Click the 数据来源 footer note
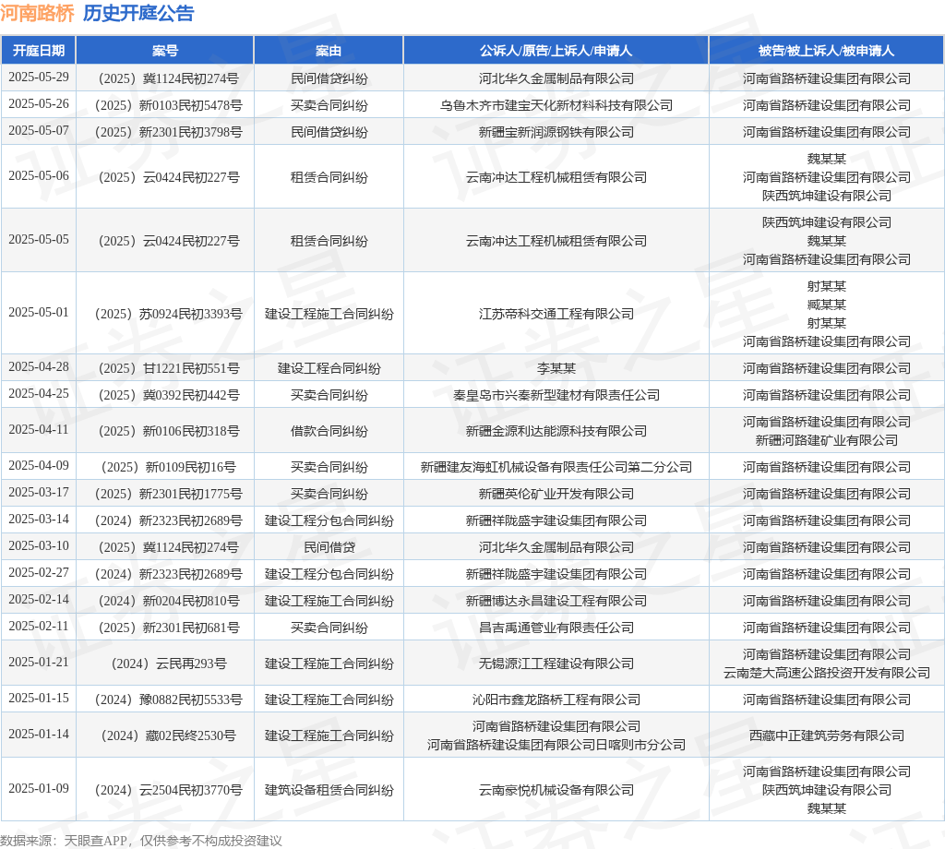 pos(141,841)
